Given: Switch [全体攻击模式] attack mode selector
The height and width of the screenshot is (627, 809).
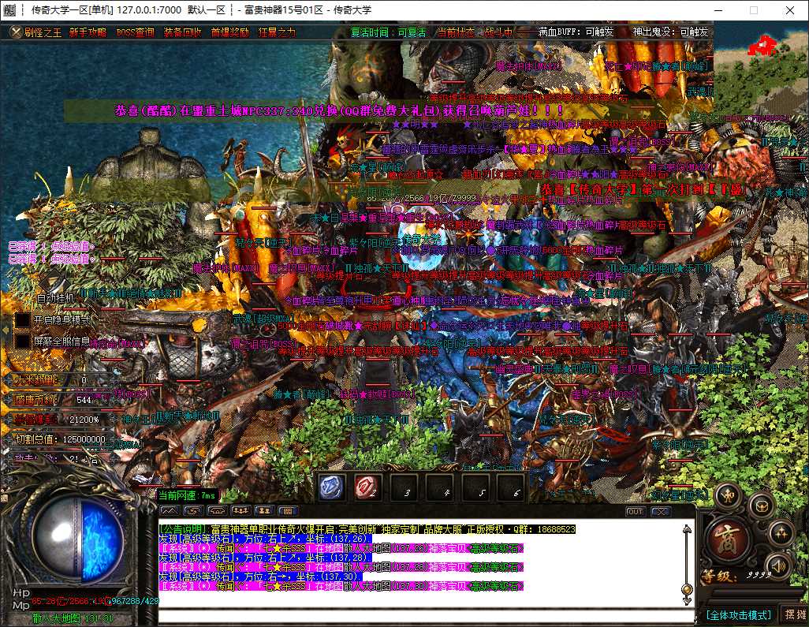Looking at the screenshot, I should coord(738,614).
